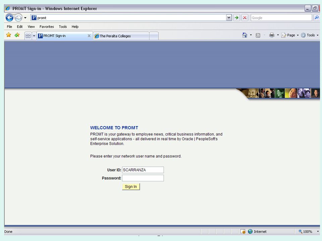
Task: Go back with the browser Back arrow
Action: [9, 18]
